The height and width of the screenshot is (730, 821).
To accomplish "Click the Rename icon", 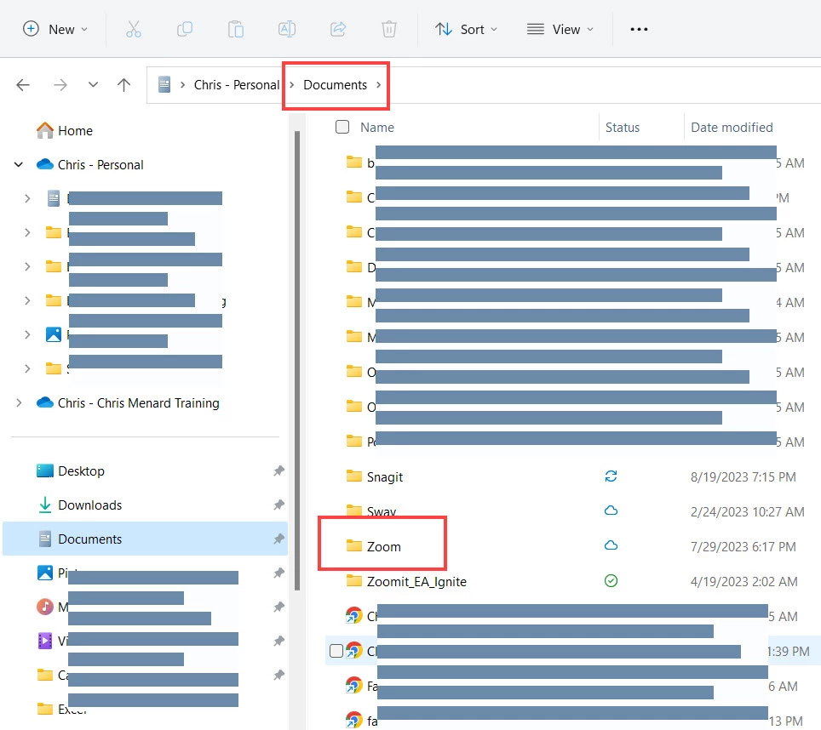I will 286,29.
